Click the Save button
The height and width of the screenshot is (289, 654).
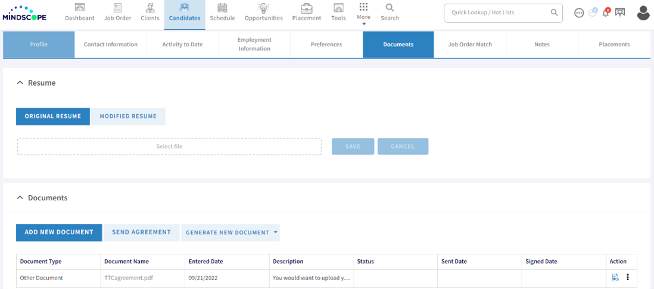353,147
